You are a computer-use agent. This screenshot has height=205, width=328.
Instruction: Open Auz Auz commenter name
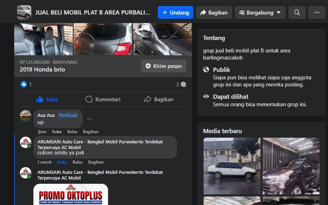46,115
